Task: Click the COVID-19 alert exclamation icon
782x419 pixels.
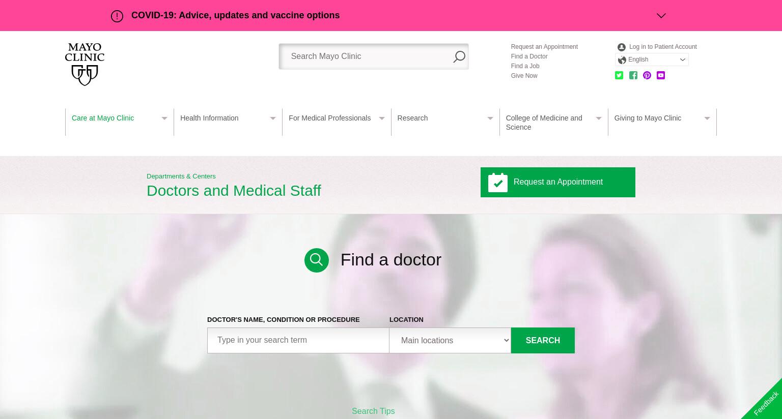Action: pyautogui.click(x=117, y=16)
